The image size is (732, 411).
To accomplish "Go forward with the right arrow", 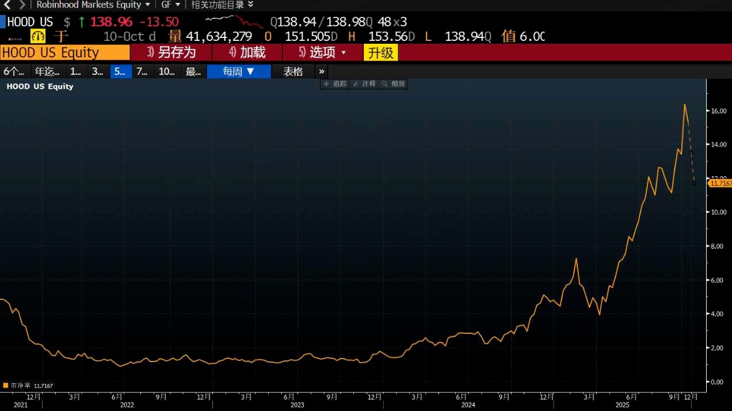I will [22, 5].
